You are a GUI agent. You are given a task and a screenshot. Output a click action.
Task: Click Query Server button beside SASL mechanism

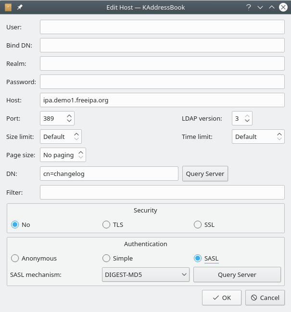point(237,275)
